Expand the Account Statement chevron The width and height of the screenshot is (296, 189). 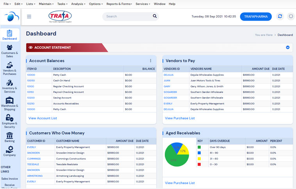(287, 47)
